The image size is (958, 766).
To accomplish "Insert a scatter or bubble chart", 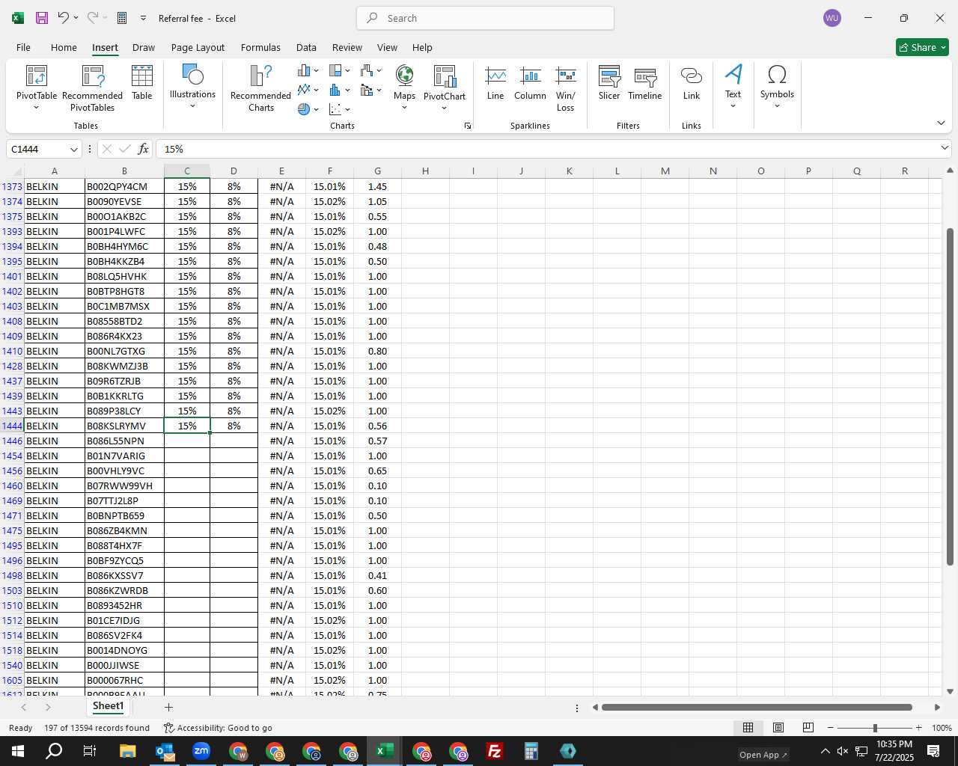I will coord(335,109).
